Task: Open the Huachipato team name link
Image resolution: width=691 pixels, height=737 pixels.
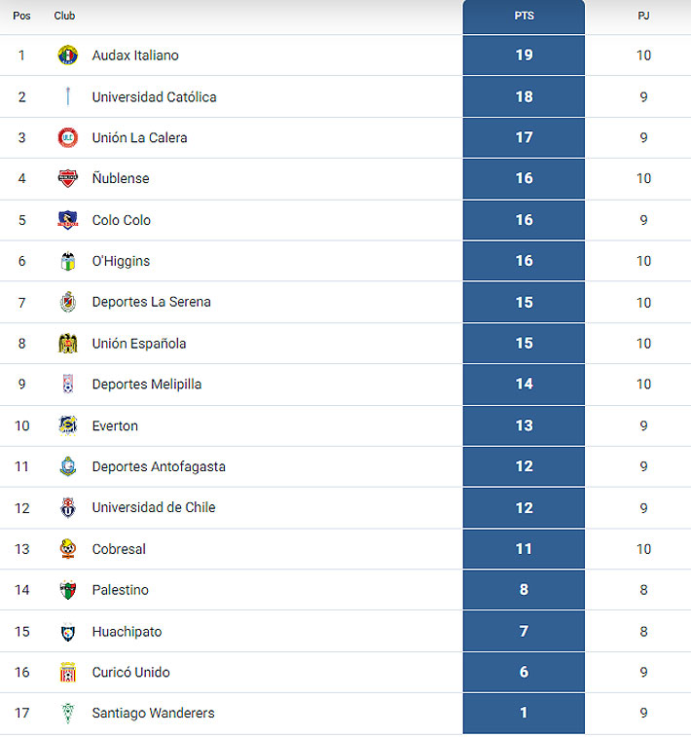Action: tap(127, 632)
